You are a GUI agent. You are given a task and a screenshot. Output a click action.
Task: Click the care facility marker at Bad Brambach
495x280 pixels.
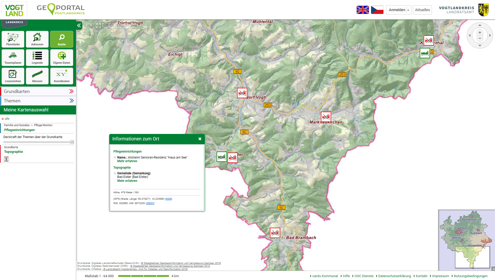pos(275,233)
